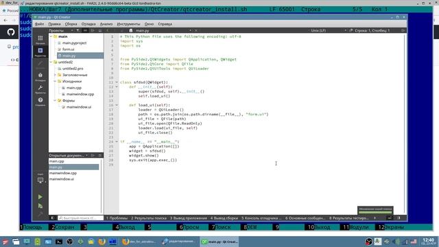This screenshot has height=247, width=439.
Task: Open the Welcome mode grid icon
Action: click(x=40, y=39)
